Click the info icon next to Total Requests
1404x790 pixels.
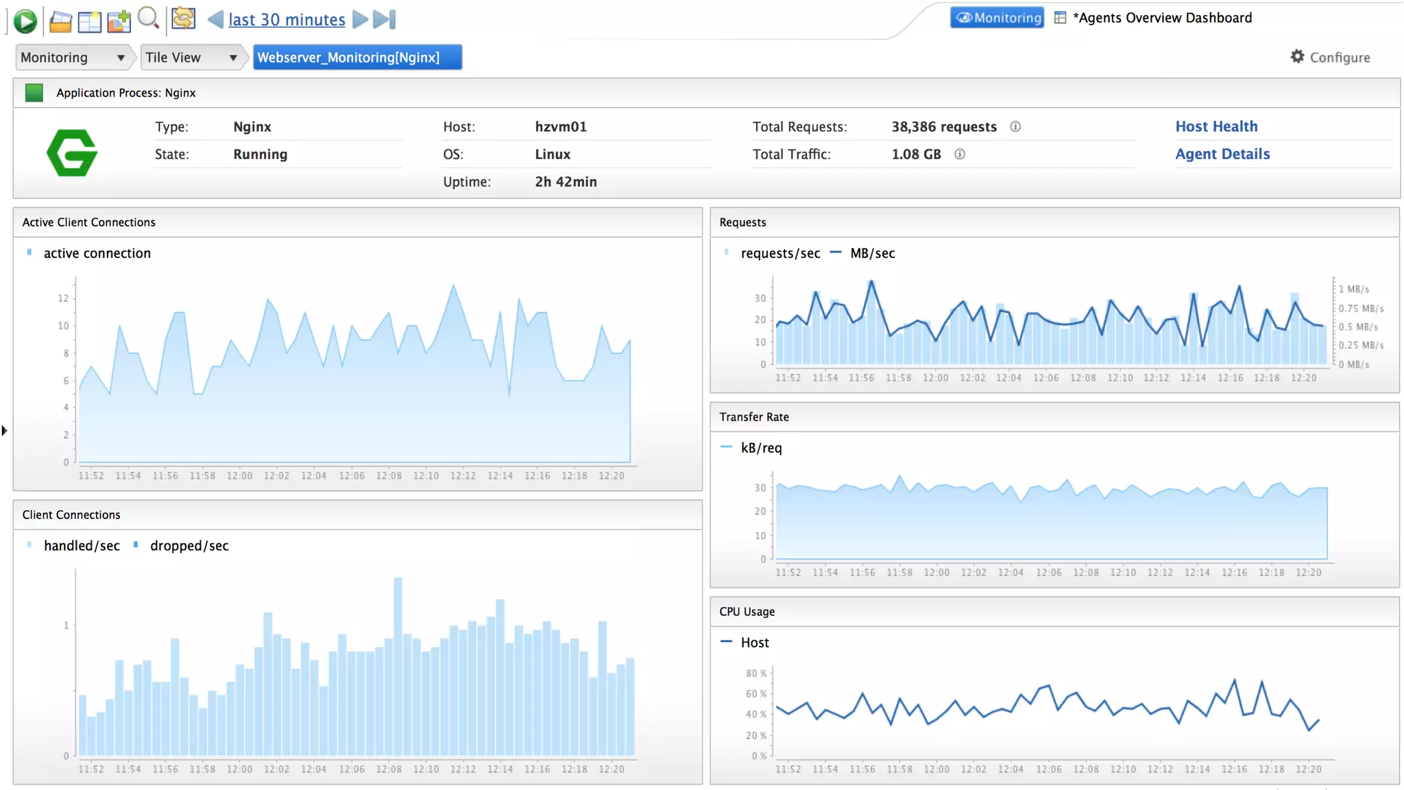[x=1015, y=127]
